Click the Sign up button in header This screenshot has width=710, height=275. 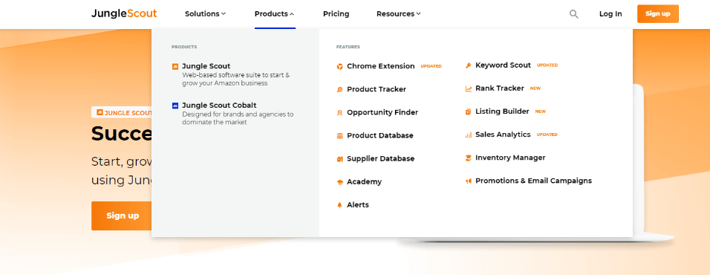tap(657, 13)
